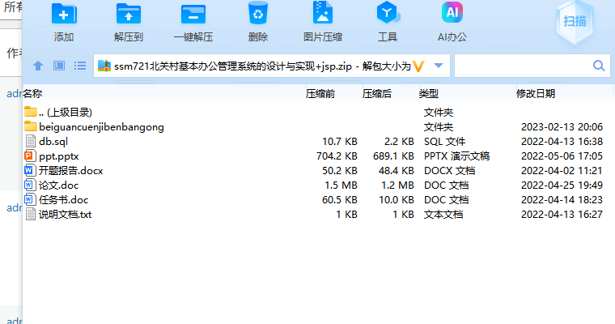The width and height of the screenshot is (615, 324).
Task: Sort by the 压缩前 size column header
Action: click(x=320, y=94)
